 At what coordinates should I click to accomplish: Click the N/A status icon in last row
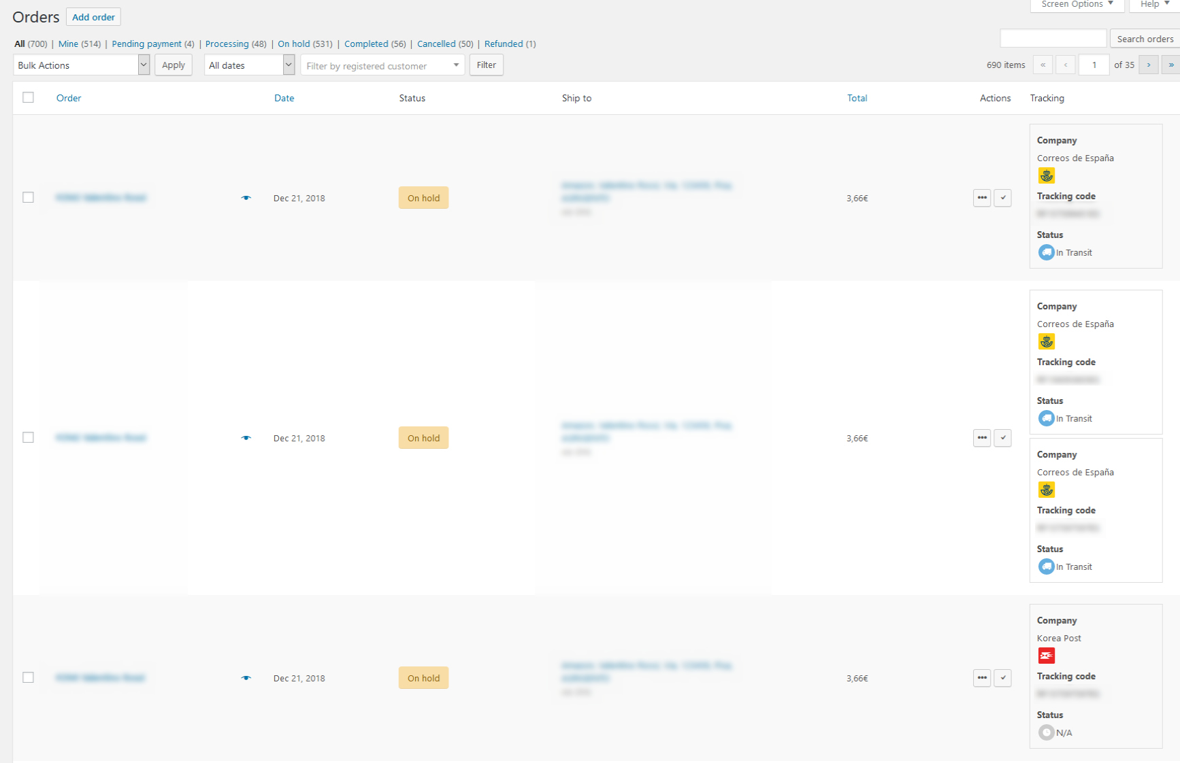pos(1046,732)
